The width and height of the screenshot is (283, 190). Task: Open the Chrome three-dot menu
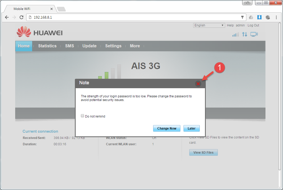click(x=276, y=18)
